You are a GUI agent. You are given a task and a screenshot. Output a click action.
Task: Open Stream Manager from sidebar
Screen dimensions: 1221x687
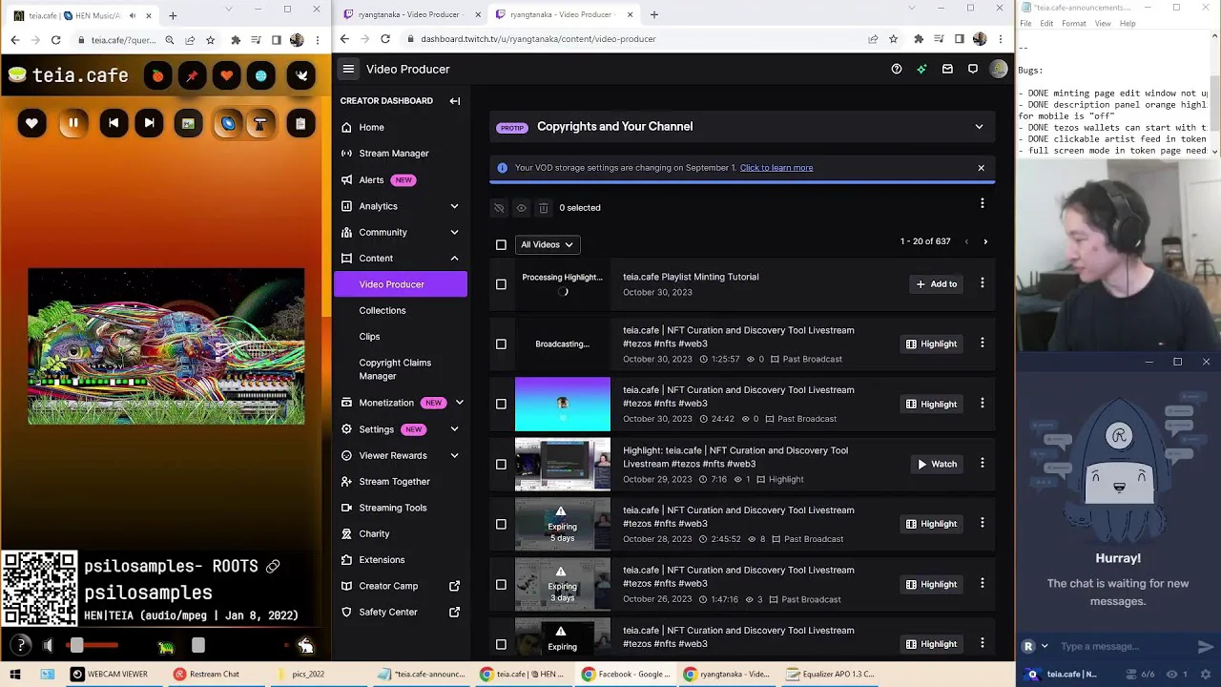[x=393, y=153]
